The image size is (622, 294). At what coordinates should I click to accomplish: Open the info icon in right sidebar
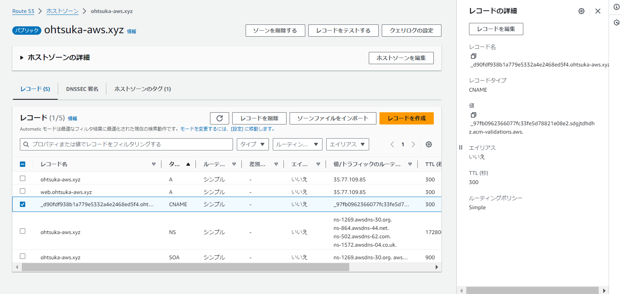click(617, 7)
